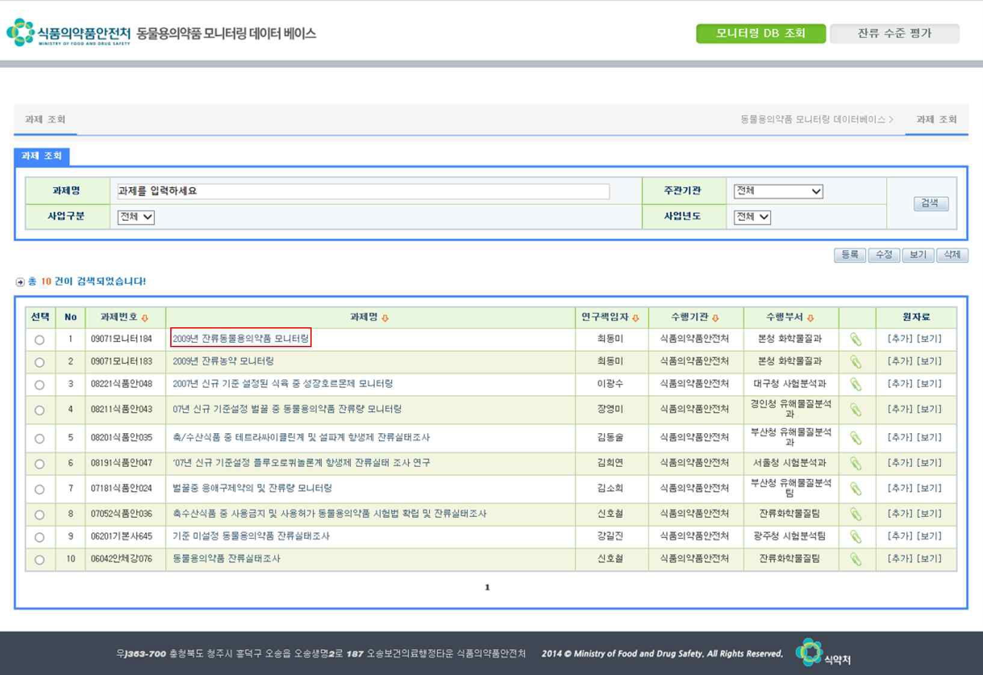Viewport: 983px width, 675px height.
Task: Click in the 과제명 search input field
Action: [363, 191]
